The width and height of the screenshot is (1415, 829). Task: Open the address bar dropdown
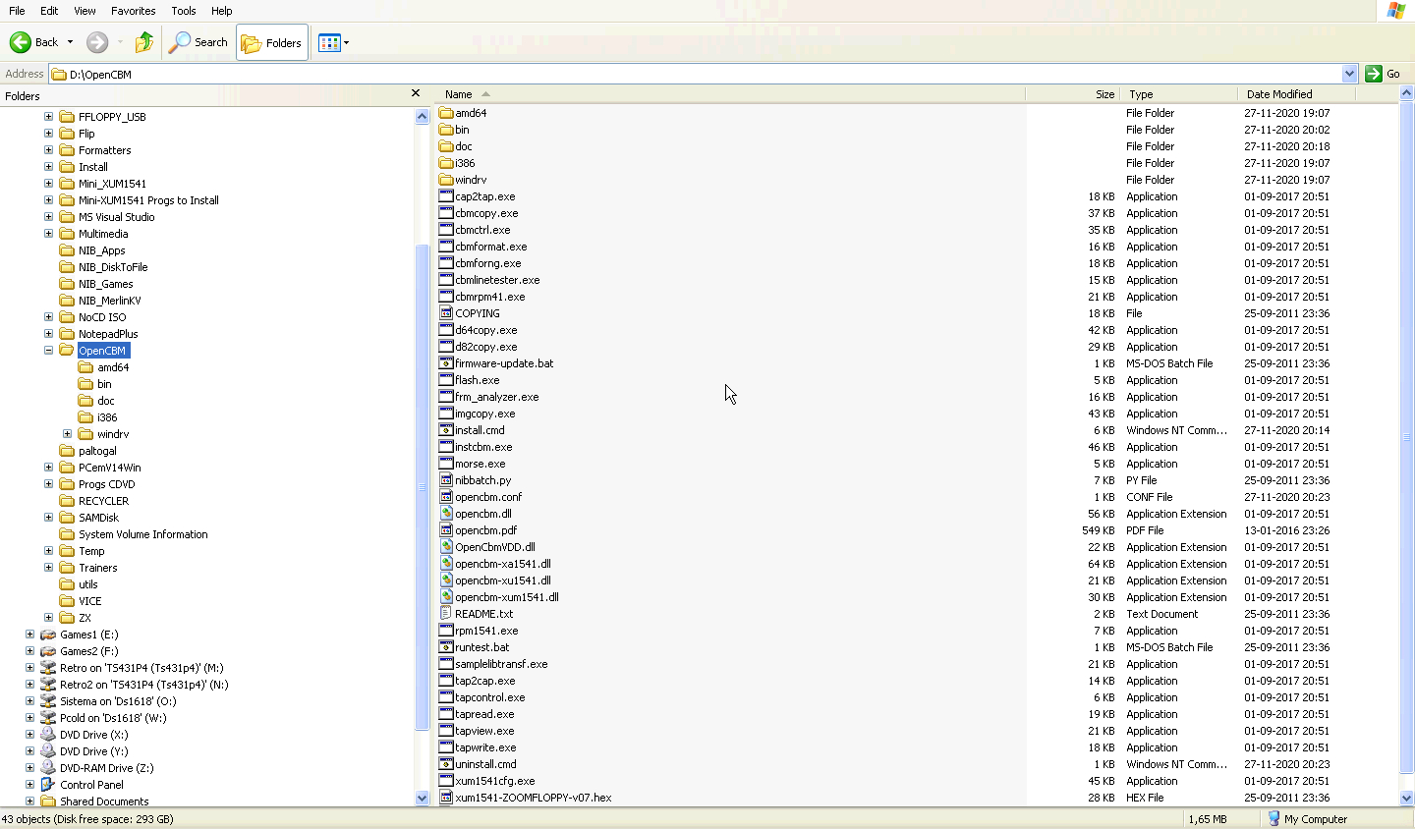[1349, 74]
